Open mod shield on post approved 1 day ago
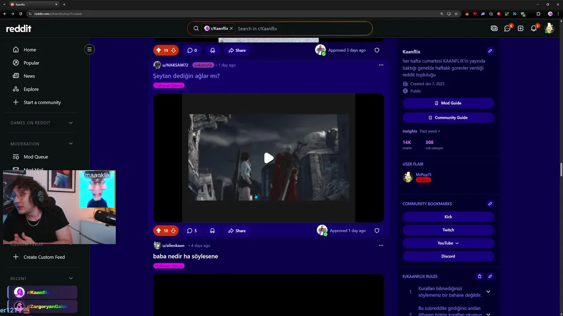The height and width of the screenshot is (316, 563). (377, 231)
